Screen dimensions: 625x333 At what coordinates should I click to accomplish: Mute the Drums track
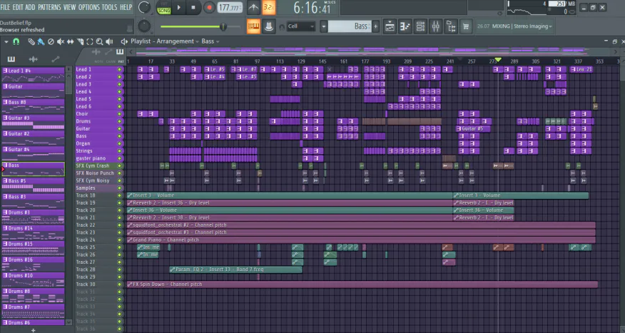[119, 121]
